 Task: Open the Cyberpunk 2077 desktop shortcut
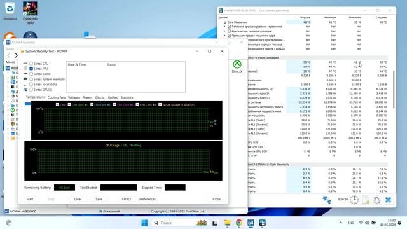(x=30, y=13)
